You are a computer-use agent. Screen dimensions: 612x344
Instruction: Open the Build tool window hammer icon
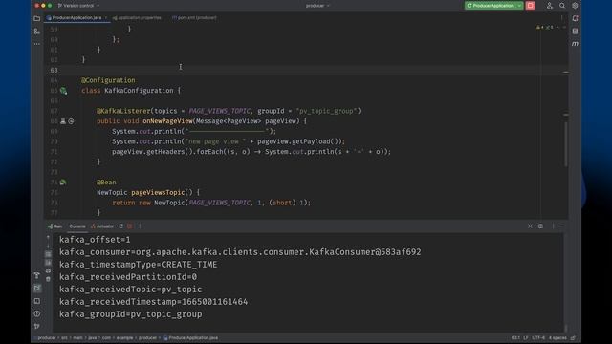point(37,275)
